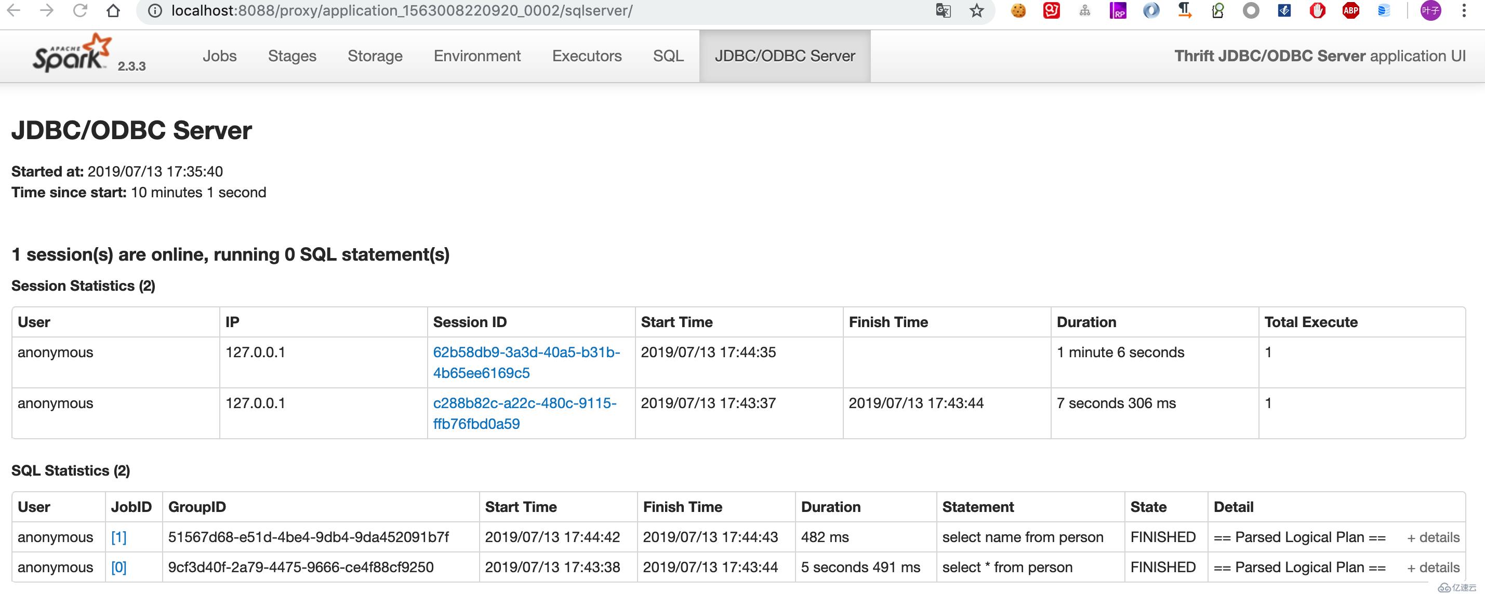The width and height of the screenshot is (1485, 594).
Task: Open the SQL tab
Action: tap(669, 56)
